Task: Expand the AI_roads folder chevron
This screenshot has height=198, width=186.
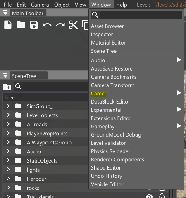Action: (8, 124)
